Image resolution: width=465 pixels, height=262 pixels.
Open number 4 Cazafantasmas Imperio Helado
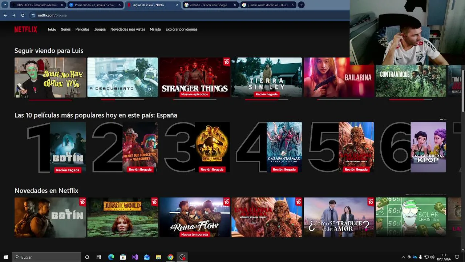pos(269,147)
